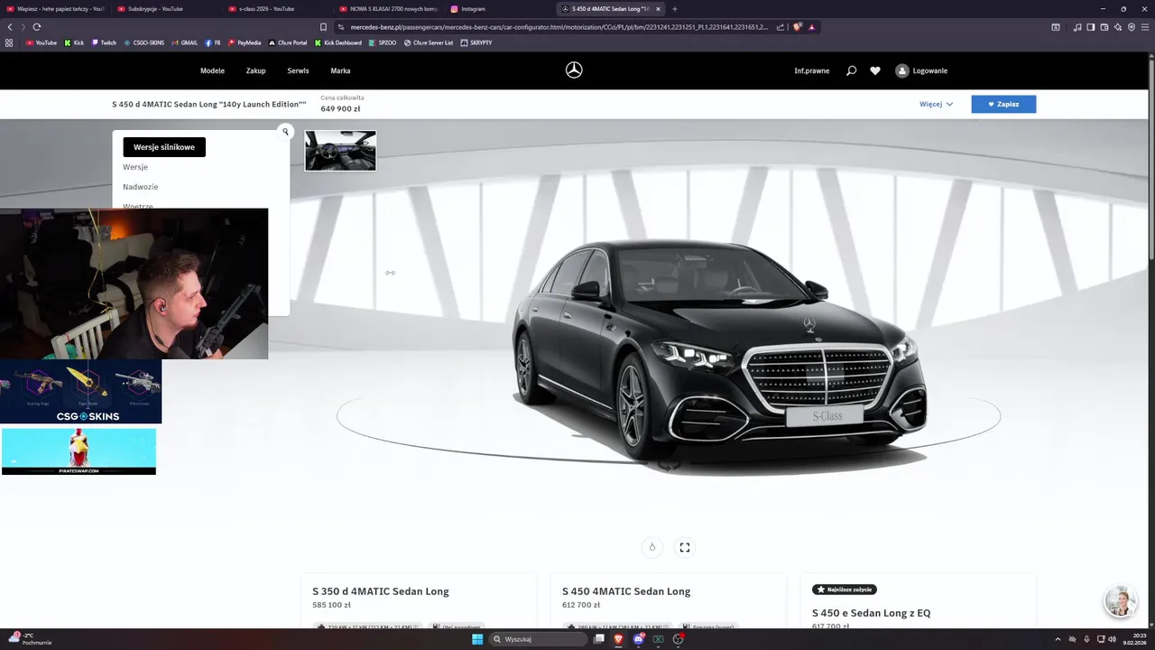Open the site search magnifier in header

pyautogui.click(x=851, y=70)
